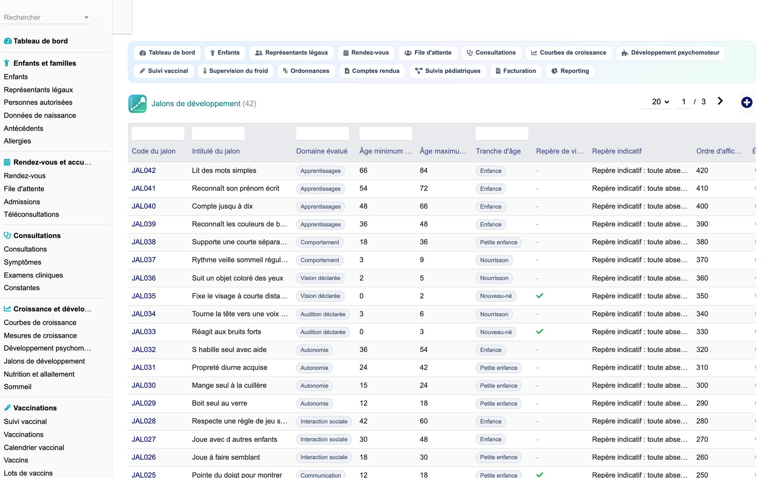Open jalon JAL042 link
The width and height of the screenshot is (772, 478).
pyautogui.click(x=144, y=171)
